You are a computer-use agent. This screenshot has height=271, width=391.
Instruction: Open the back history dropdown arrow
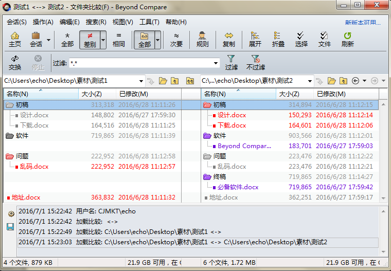pyautogui.click(x=364, y=81)
